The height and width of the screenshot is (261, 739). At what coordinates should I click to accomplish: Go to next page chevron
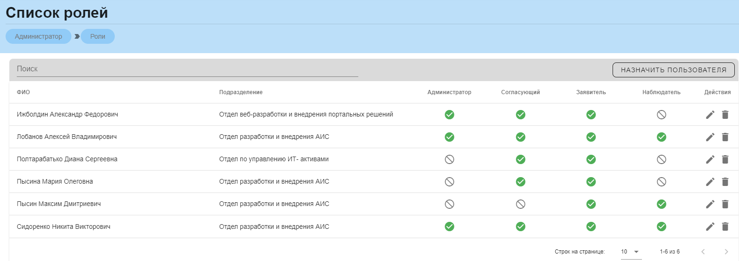coord(726,252)
